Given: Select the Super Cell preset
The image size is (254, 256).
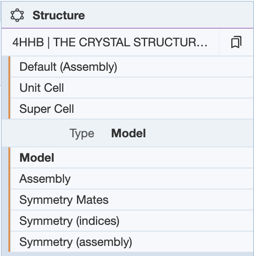Looking at the screenshot, I should [x=47, y=109].
